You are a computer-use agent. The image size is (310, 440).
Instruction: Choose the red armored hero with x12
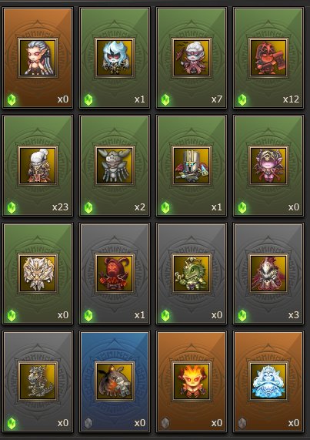click(x=268, y=58)
